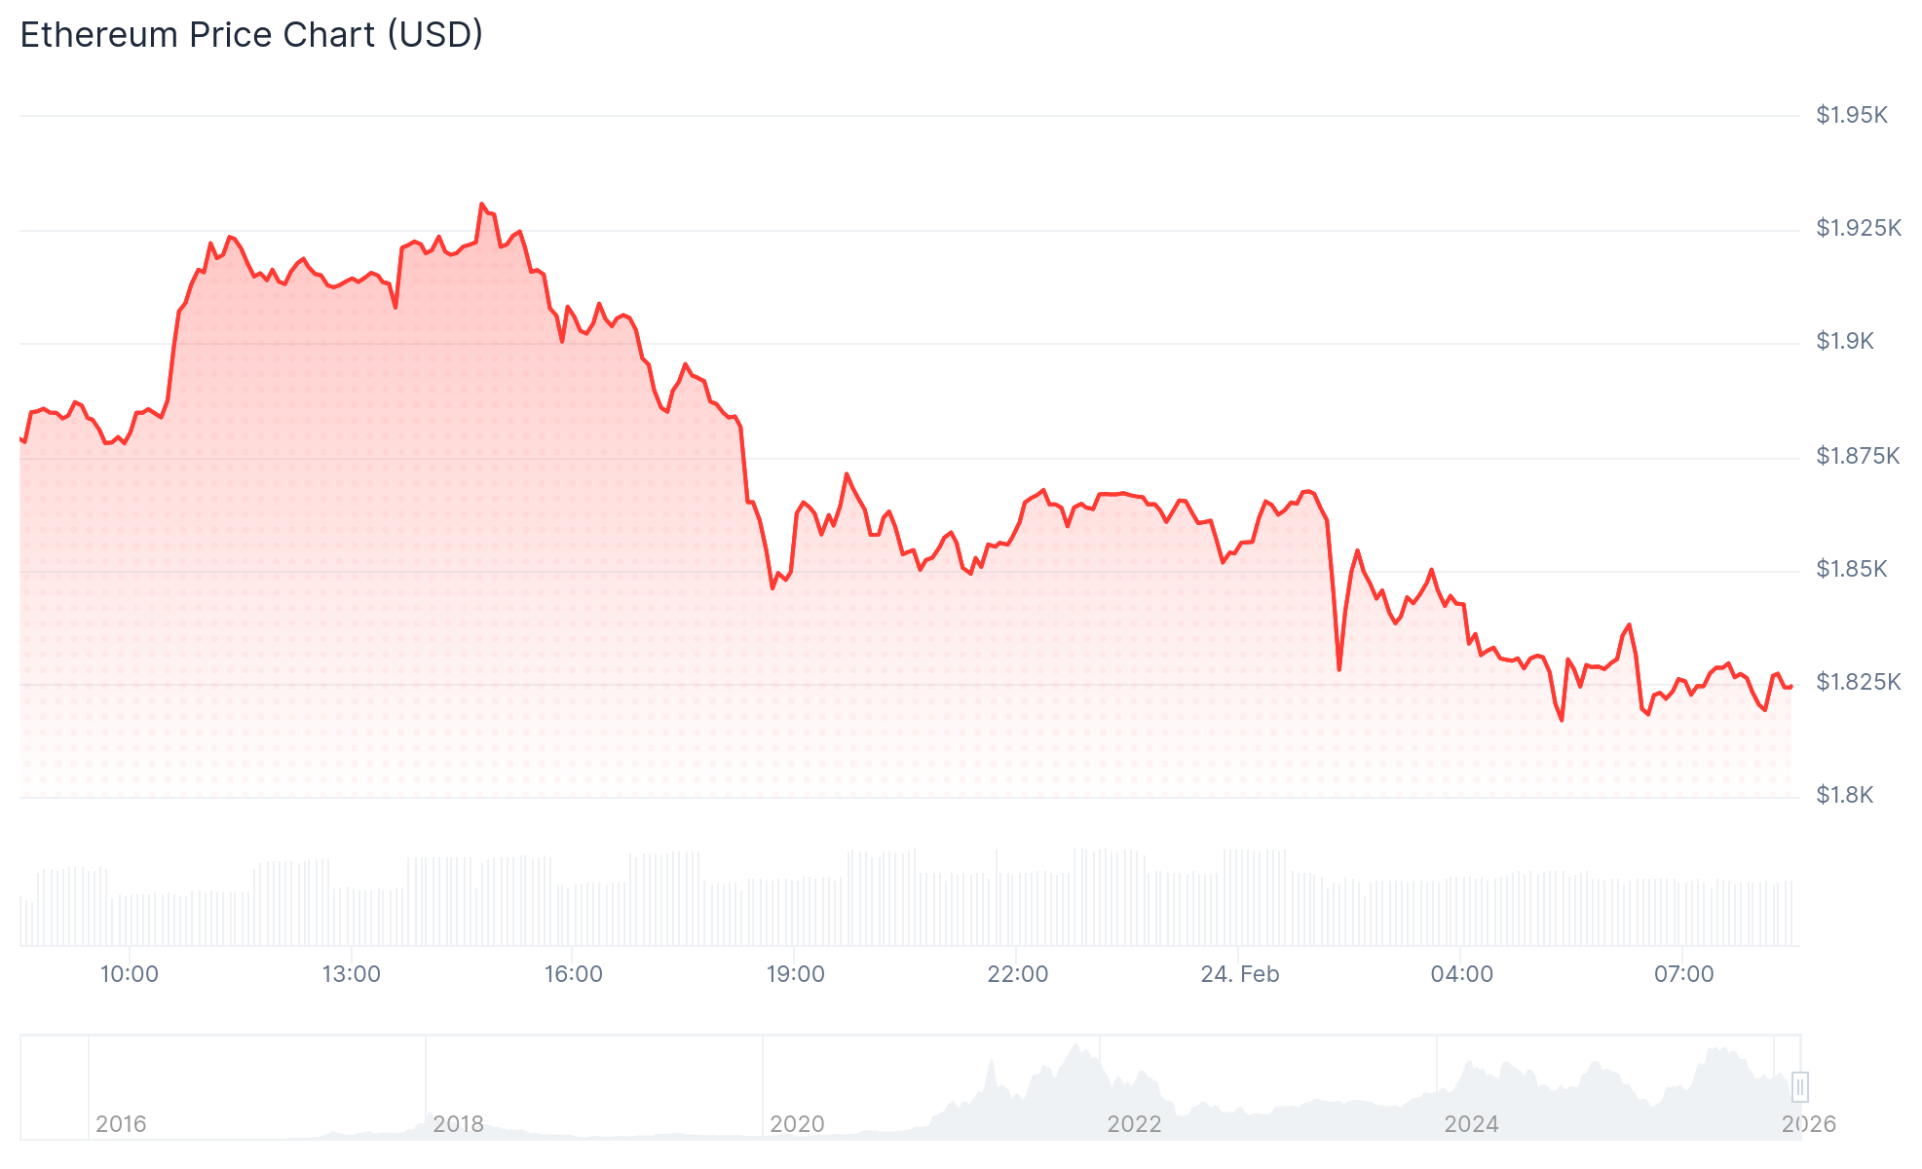Screen dimensions: 1922x1169
Task: Click the $1.875K price axis label
Action: tap(1857, 455)
